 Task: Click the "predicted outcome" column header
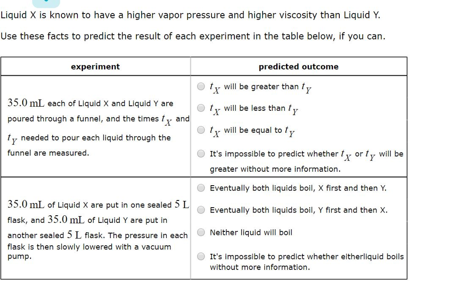pos(298,66)
